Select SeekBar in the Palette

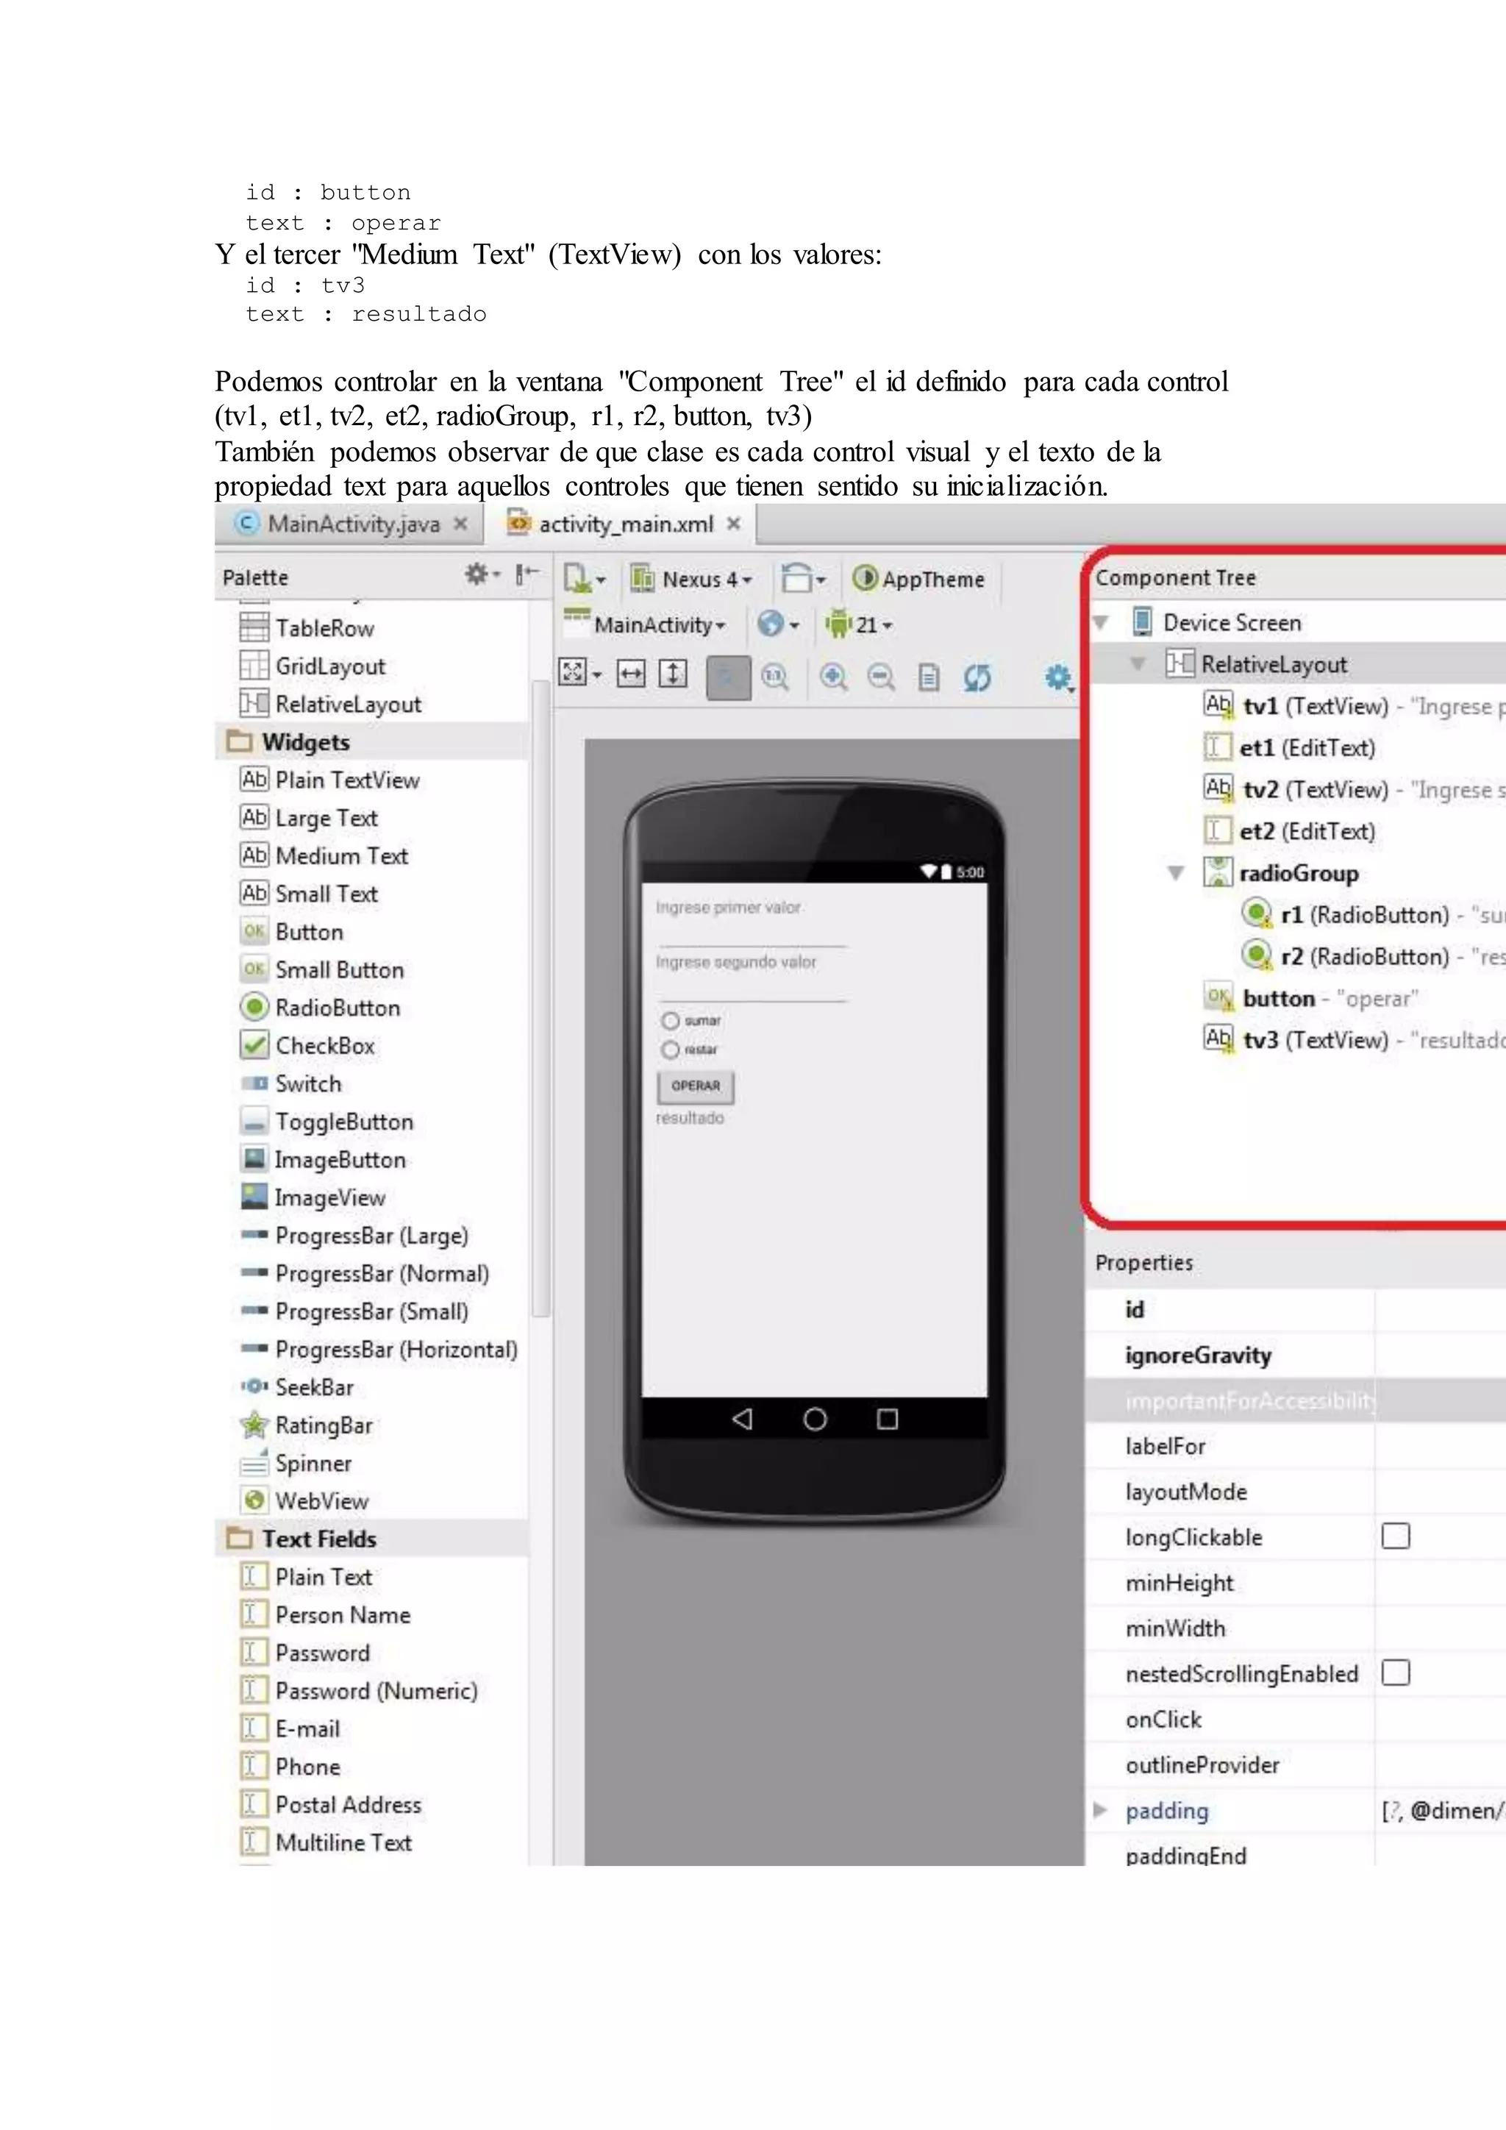(297, 1387)
